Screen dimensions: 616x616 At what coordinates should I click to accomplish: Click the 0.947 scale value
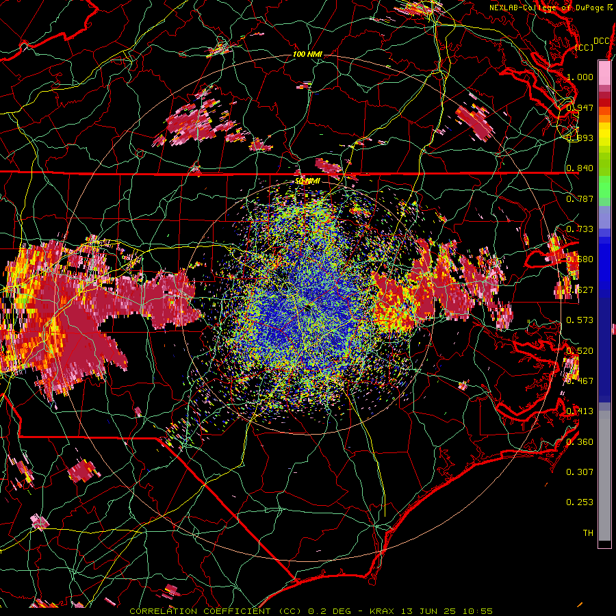pyautogui.click(x=580, y=107)
